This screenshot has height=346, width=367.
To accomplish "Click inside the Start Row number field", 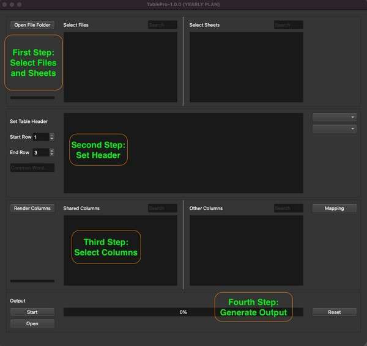I will pos(40,137).
